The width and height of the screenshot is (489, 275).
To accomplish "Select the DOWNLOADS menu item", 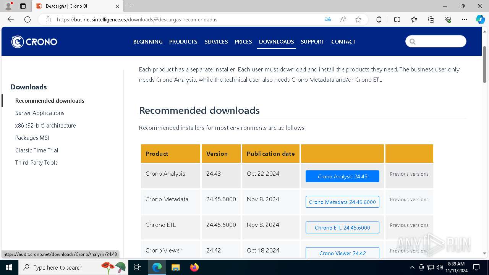I will pyautogui.click(x=277, y=42).
